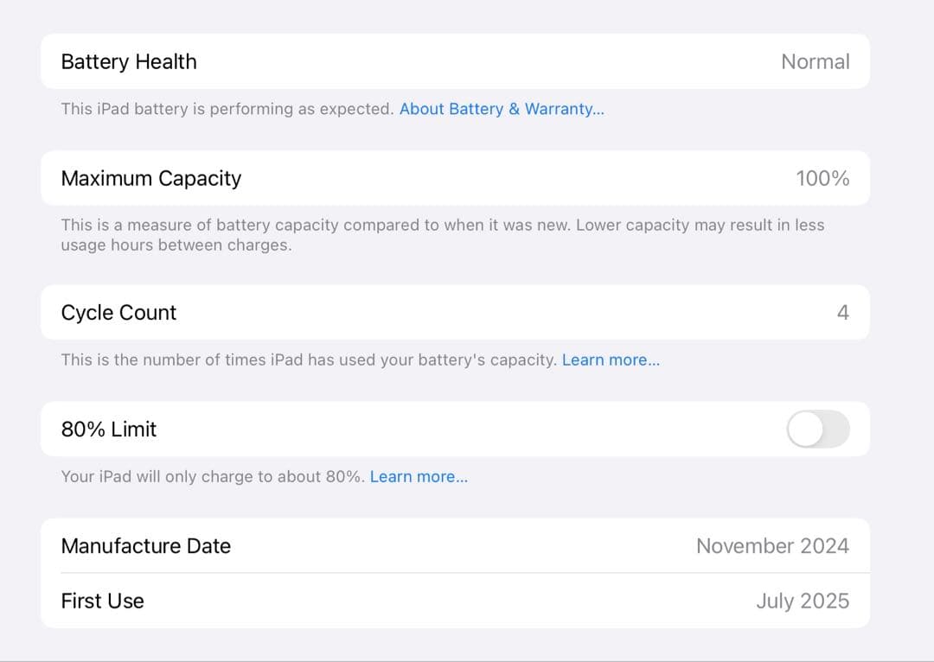Open Learn more under Cycle Count

pos(611,360)
